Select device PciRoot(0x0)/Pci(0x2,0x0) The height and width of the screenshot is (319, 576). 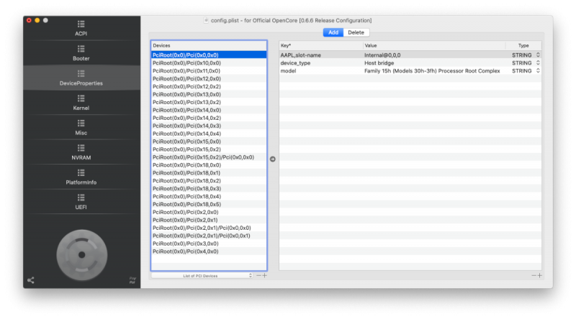[209, 212]
